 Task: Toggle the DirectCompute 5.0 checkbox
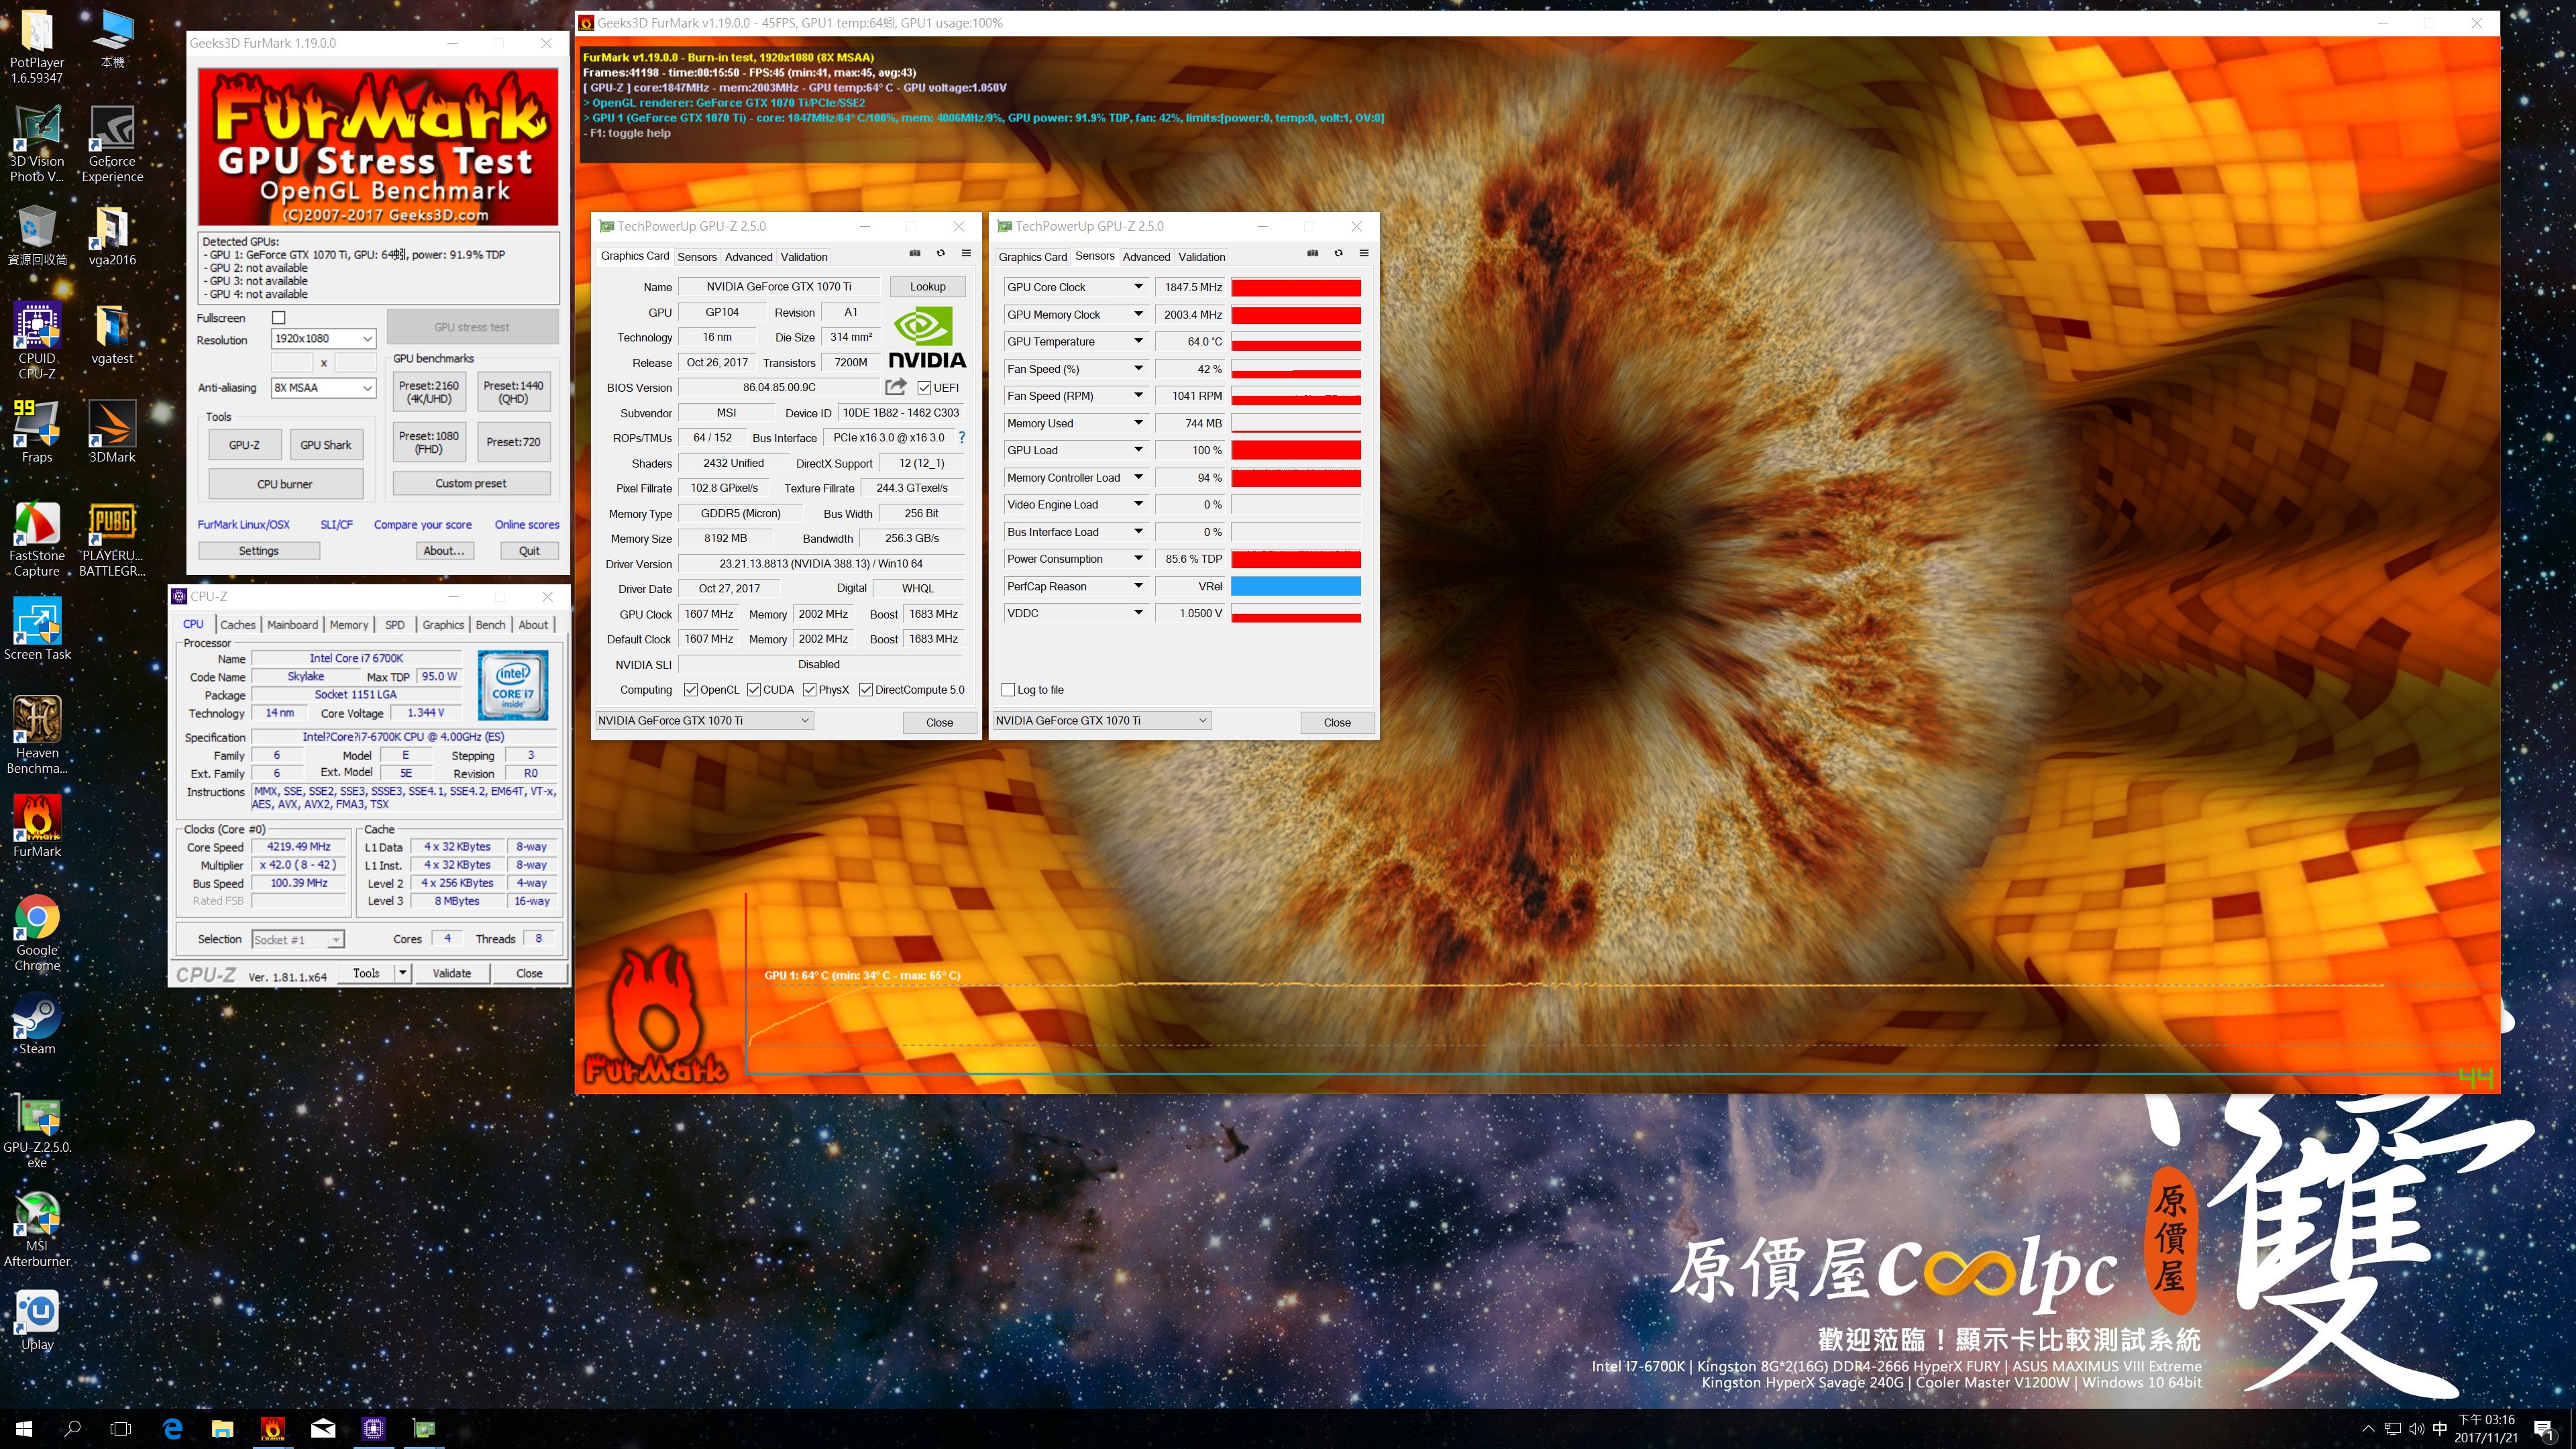tap(866, 690)
